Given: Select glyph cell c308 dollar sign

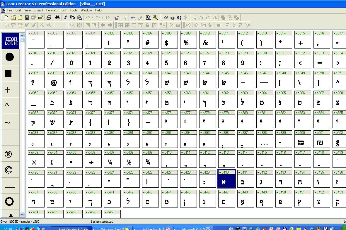Looking at the screenshot, I should pos(169,40).
